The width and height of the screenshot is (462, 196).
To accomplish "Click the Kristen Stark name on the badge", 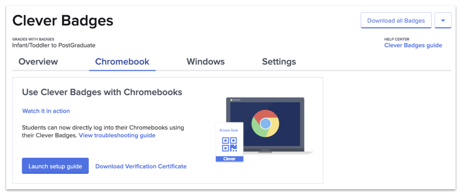I will (x=229, y=130).
